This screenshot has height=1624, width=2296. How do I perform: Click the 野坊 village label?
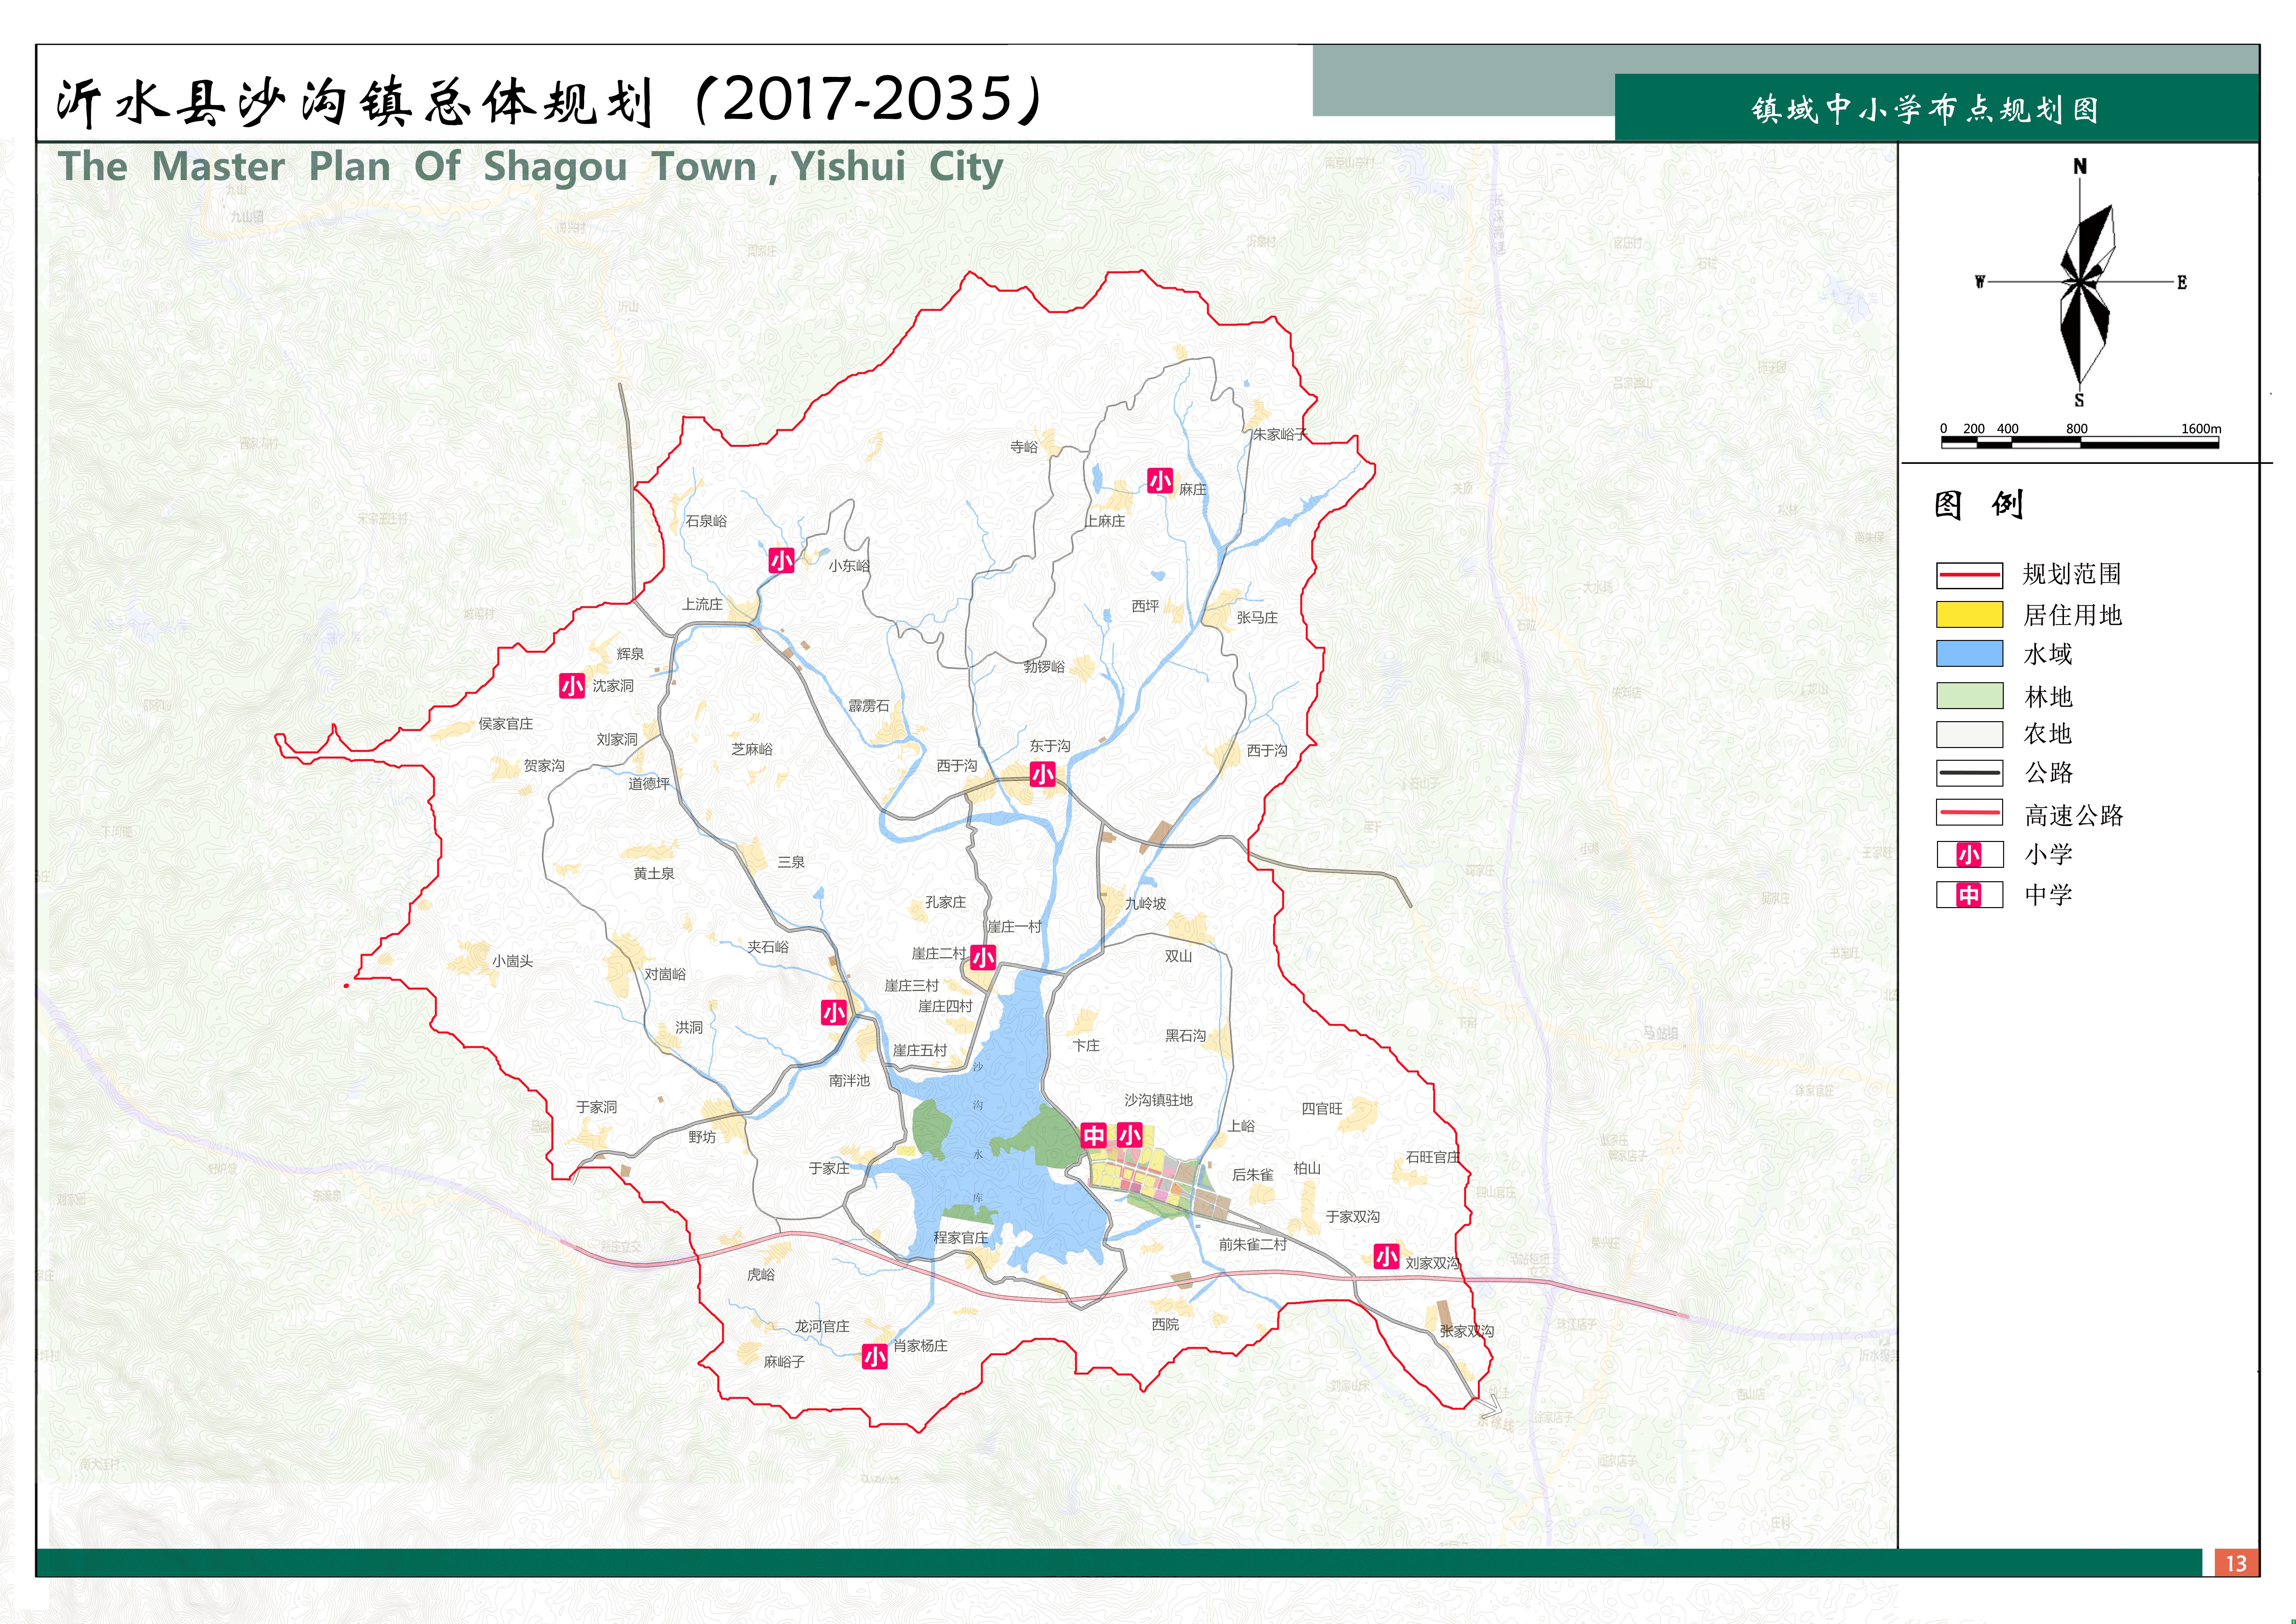click(x=702, y=1137)
